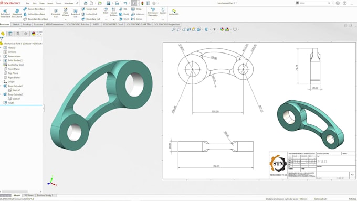Click the Rebuild traffic light icon

[x=142, y=3]
